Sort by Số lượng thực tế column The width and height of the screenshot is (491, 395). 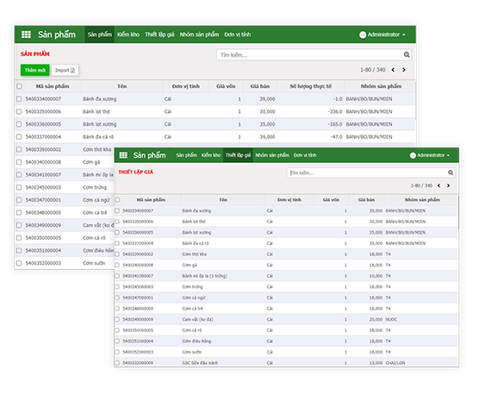311,86
